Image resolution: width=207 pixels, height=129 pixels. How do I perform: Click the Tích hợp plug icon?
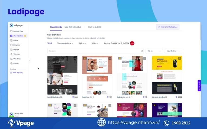click(x=11, y=54)
